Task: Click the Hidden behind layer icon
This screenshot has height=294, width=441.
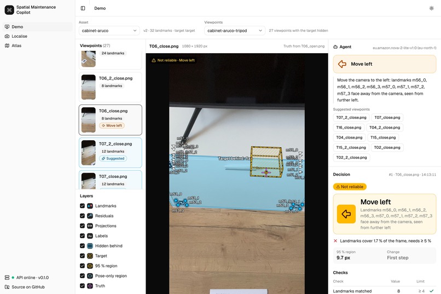Action: tap(90, 246)
